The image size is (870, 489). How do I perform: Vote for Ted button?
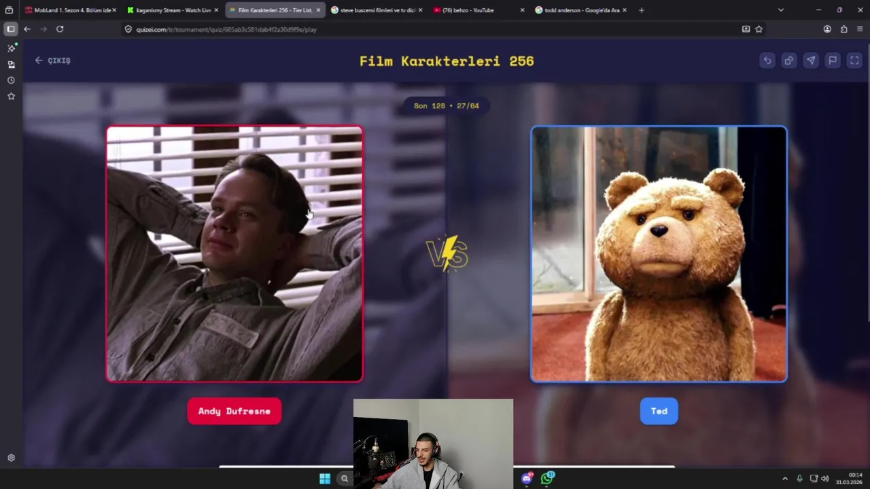659,411
